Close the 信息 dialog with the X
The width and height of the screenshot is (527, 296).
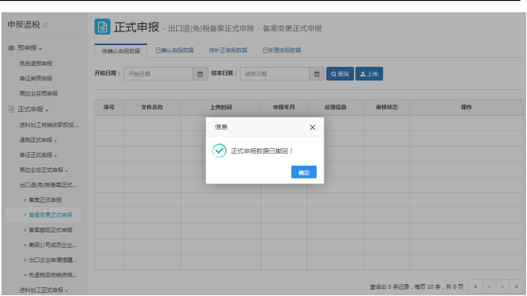312,127
